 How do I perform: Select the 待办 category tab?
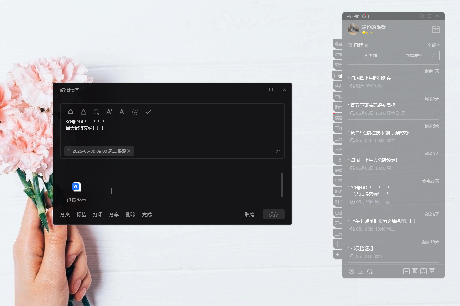point(338,86)
